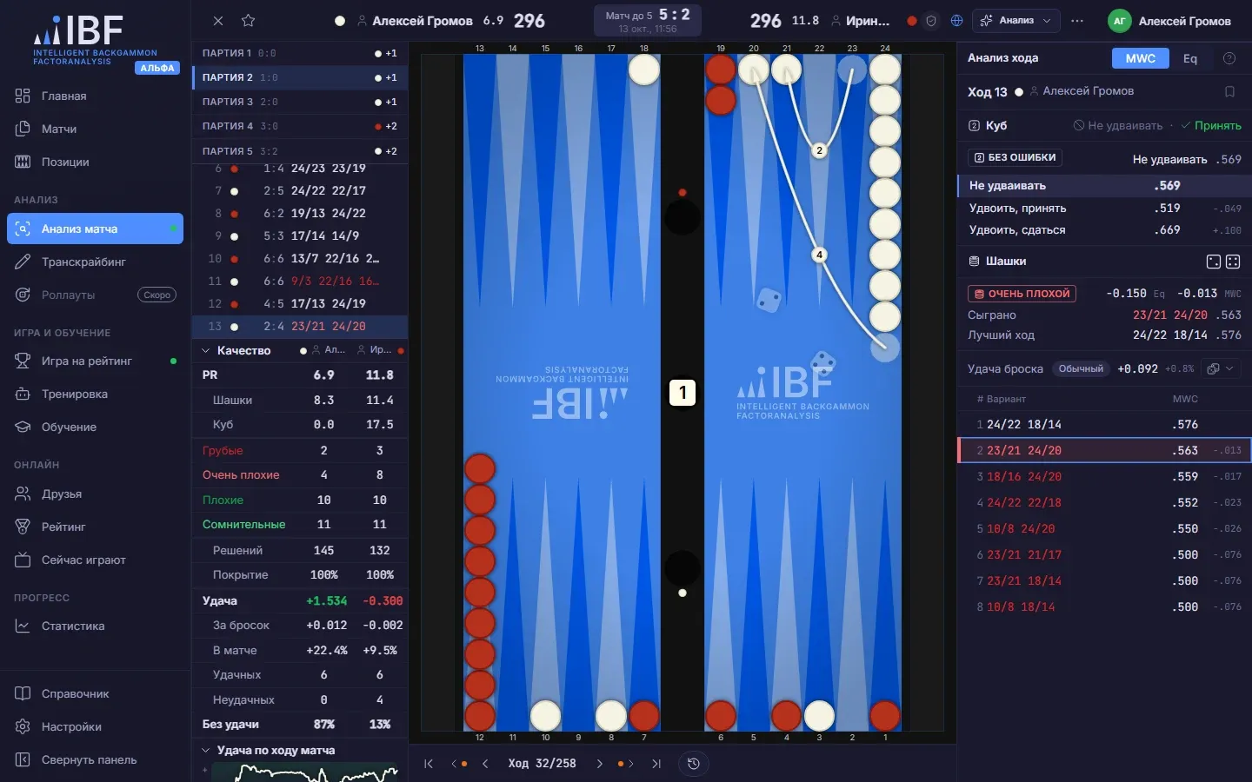The width and height of the screenshot is (1252, 782).
Task: Switch analysis values to MWC
Action: 1140,58
